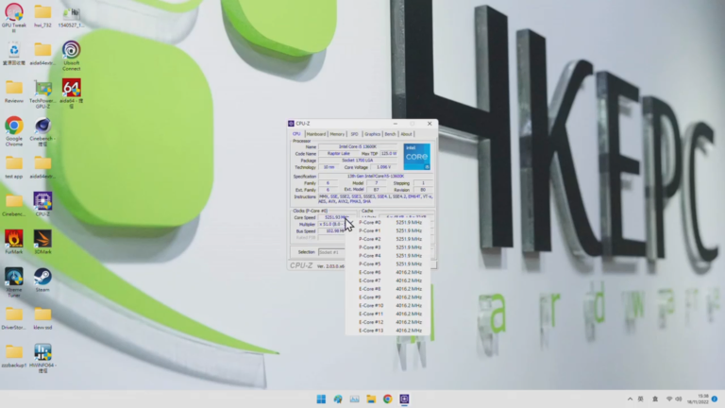Select E-Core #10 in core list
725x408 pixels.
pos(388,306)
